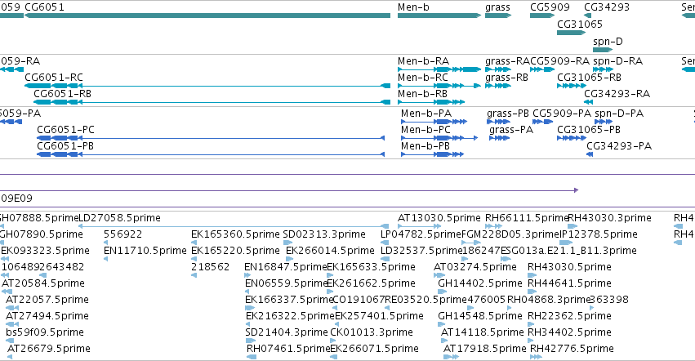Click EST EK165220.5prime label
This screenshot has height=361, width=695.
point(235,251)
